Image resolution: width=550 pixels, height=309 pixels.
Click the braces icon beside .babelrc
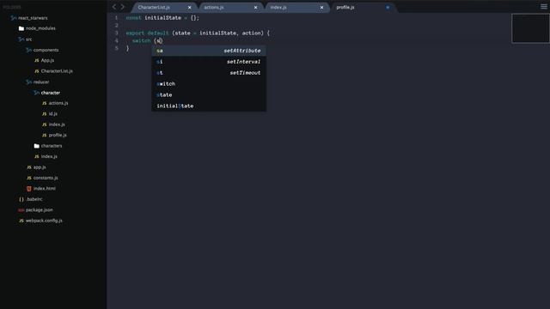tap(21, 199)
